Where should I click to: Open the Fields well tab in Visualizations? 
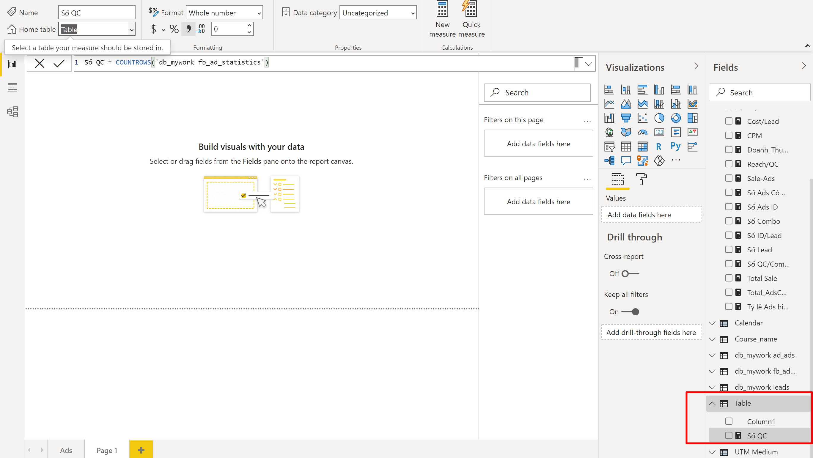pos(618,180)
